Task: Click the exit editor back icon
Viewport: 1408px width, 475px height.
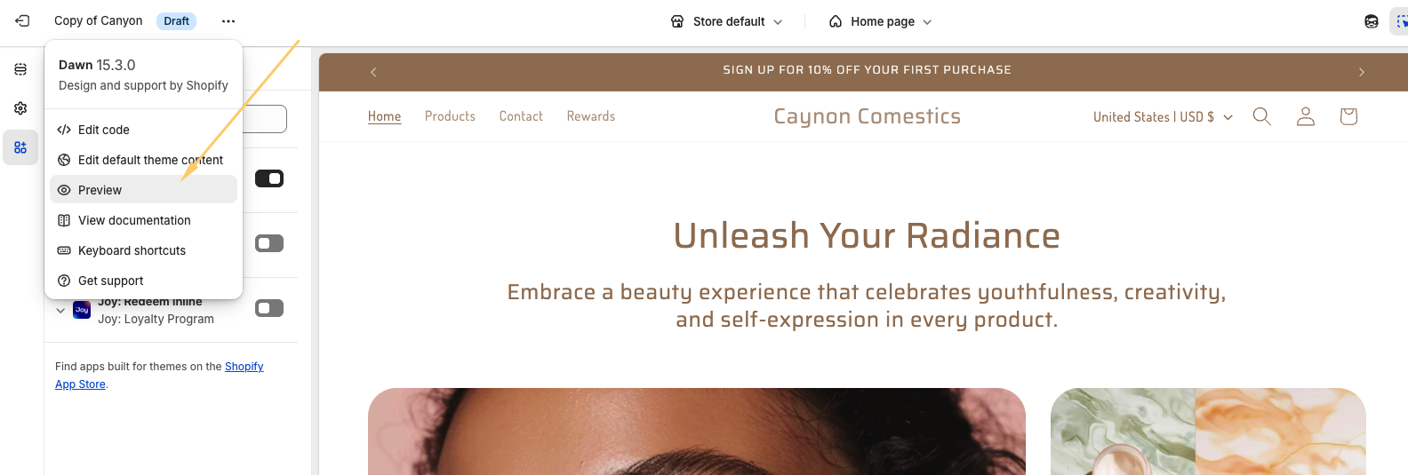Action: [22, 20]
